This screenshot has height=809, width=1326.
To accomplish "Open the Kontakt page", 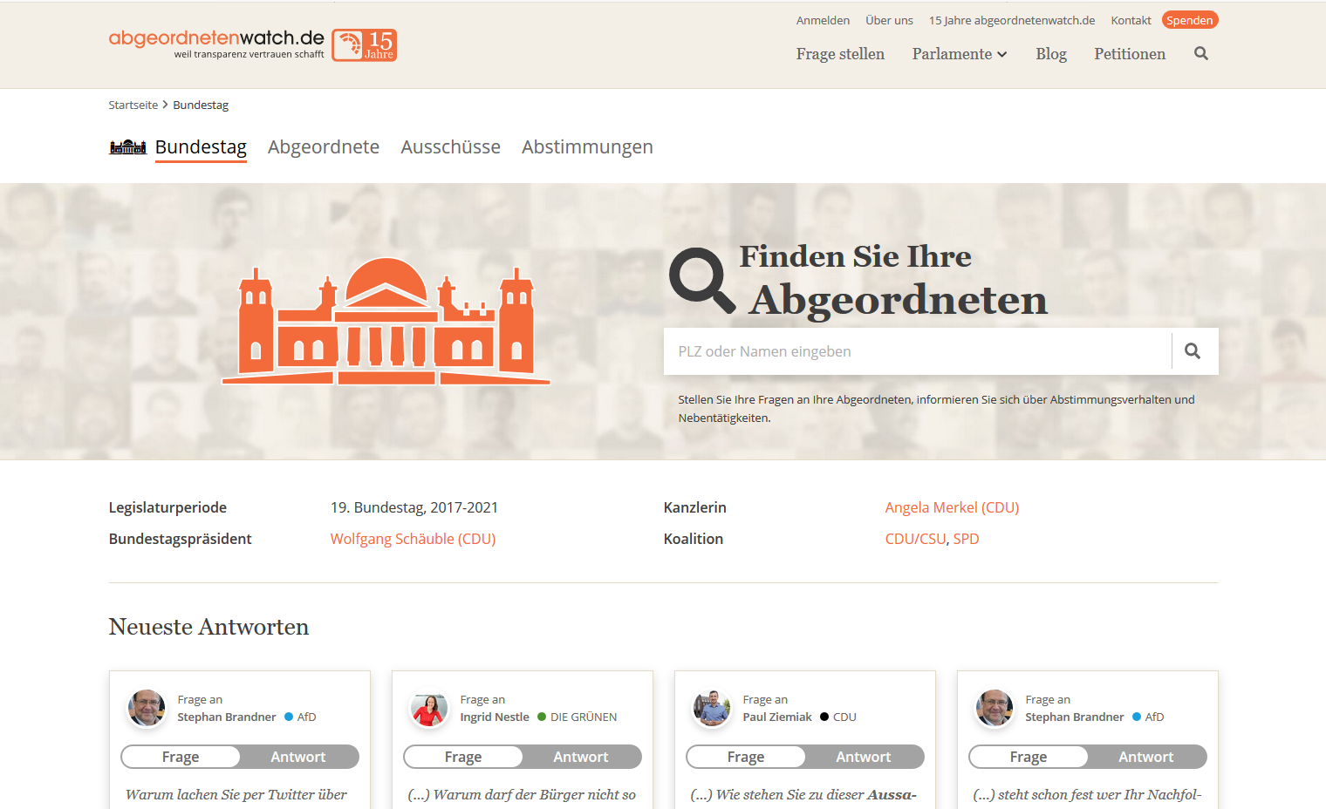I will tap(1131, 20).
